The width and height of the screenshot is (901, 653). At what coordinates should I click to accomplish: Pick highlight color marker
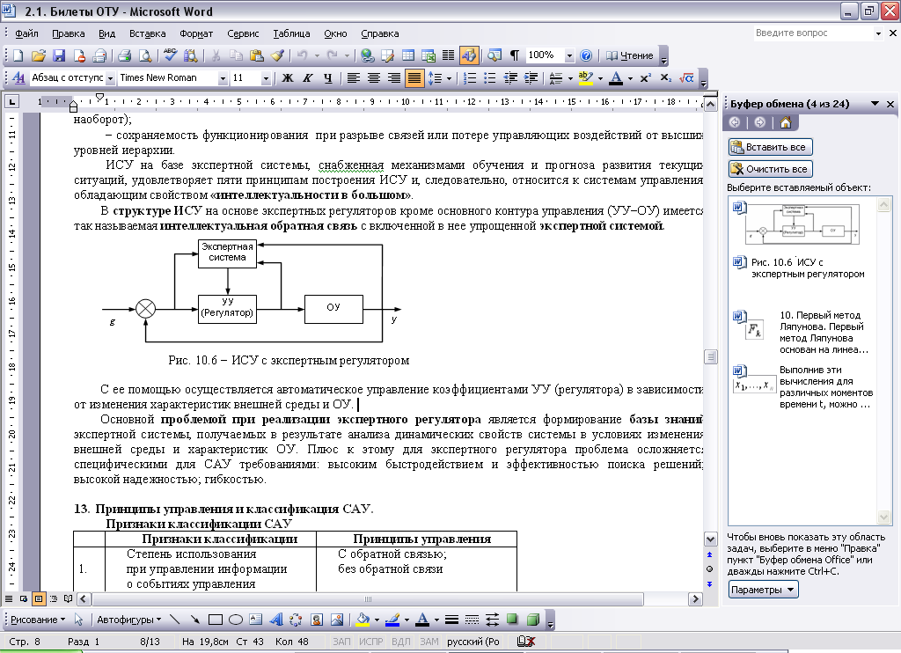pyautogui.click(x=585, y=77)
